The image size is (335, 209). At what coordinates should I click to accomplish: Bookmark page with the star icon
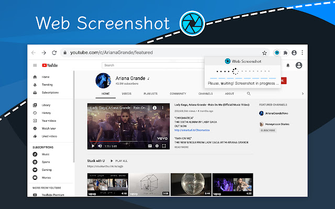(x=264, y=53)
